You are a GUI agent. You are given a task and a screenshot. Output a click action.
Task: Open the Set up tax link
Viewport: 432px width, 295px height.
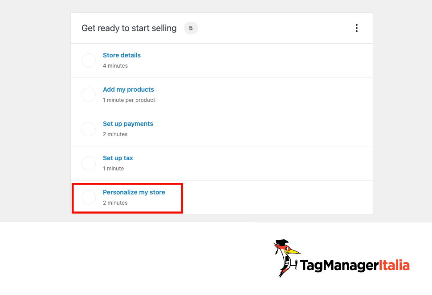coord(118,158)
